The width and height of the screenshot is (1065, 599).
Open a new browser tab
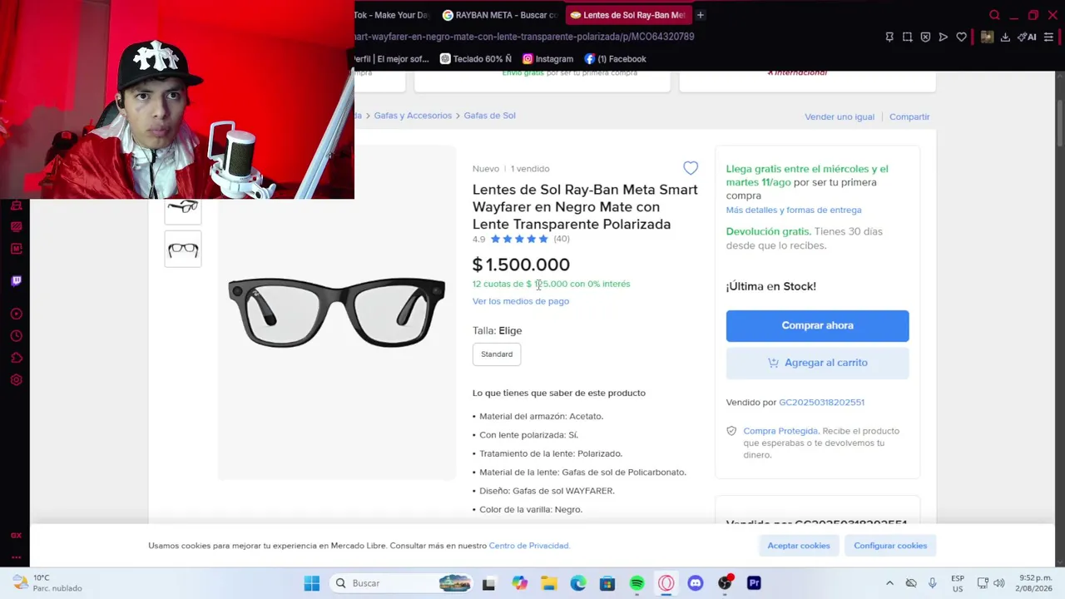click(x=701, y=15)
